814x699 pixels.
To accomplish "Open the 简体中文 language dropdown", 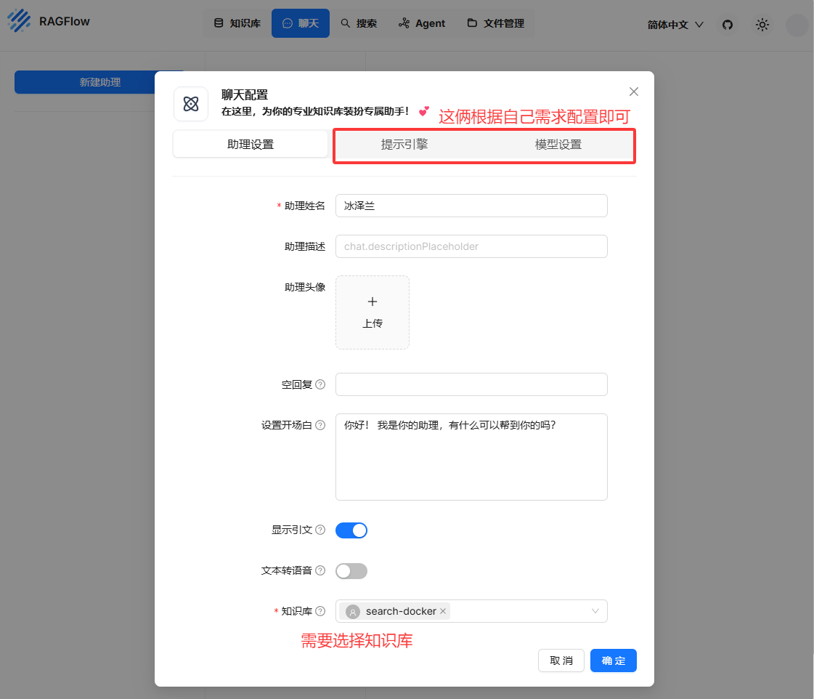I will coord(675,25).
